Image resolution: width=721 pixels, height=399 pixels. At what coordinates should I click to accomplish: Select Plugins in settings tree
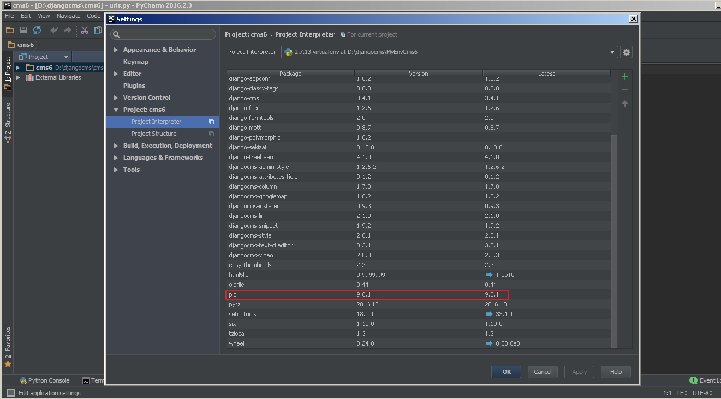[x=134, y=86]
